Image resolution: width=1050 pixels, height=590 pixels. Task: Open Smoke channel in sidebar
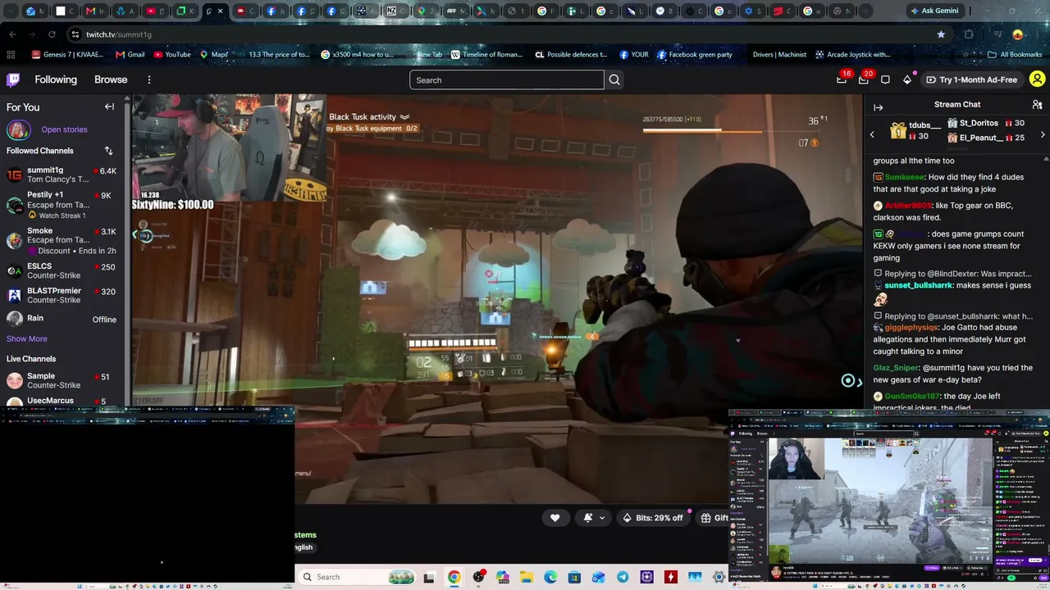(62, 241)
